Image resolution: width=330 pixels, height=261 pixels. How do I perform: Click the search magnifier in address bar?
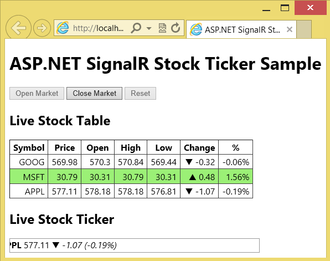coord(136,28)
